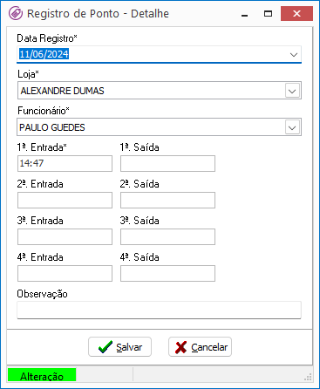320x389 pixels.
Task: Click the 4ª. Saída field
Action: pos(167,273)
